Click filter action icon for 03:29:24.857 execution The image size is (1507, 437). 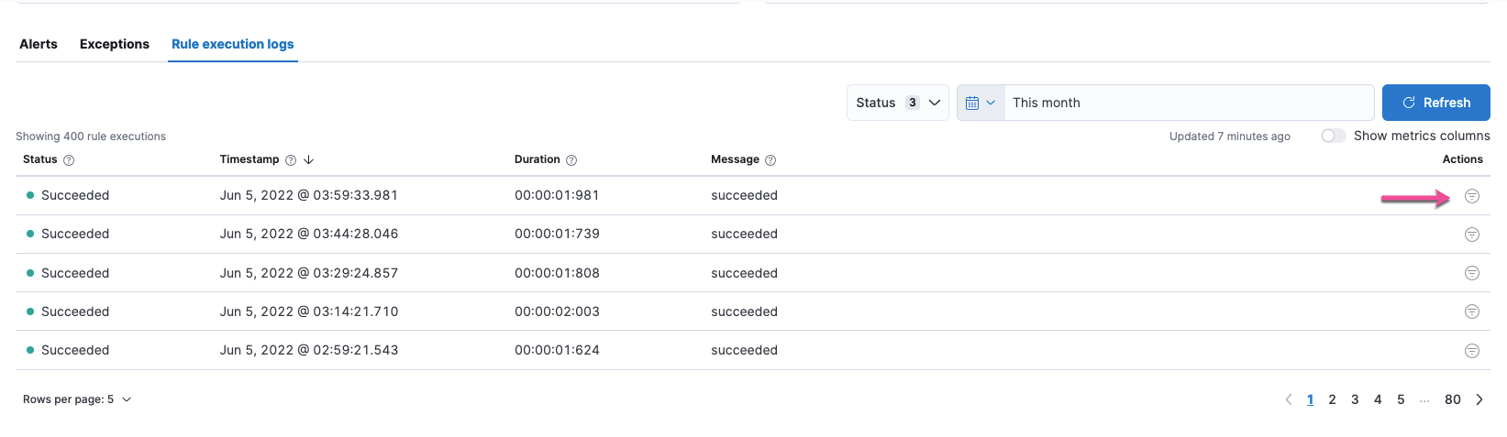(1471, 273)
